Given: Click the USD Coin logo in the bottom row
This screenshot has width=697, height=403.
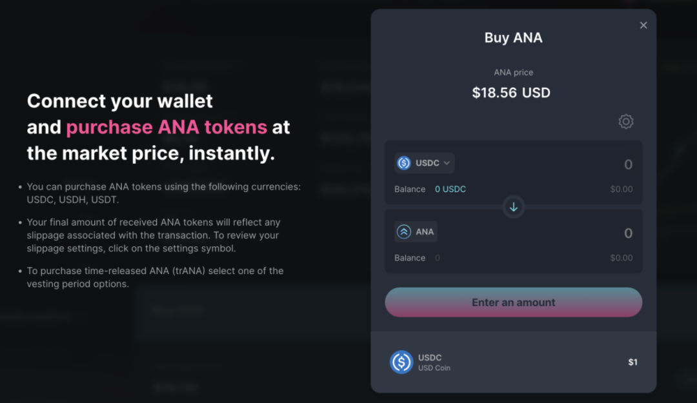Looking at the screenshot, I should [401, 362].
